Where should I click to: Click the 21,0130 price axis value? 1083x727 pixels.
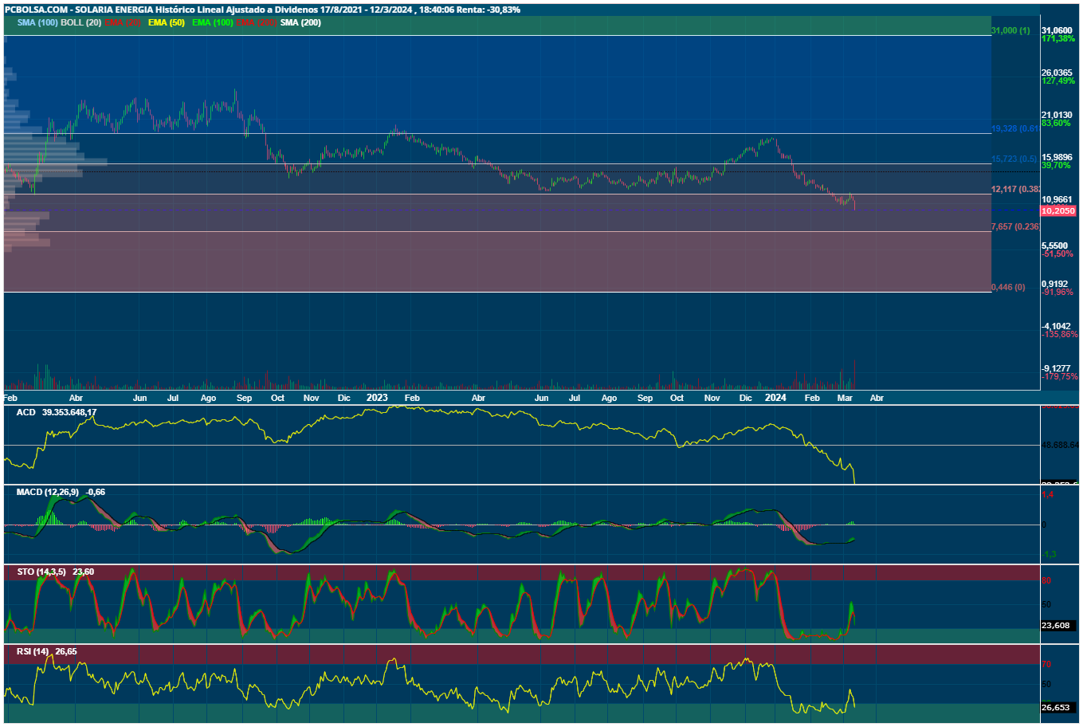tap(1057, 115)
